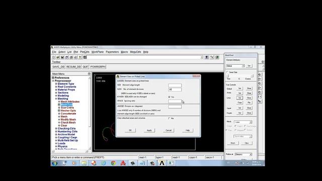Open the 3 or 4 sided dropdown

(243, 136)
